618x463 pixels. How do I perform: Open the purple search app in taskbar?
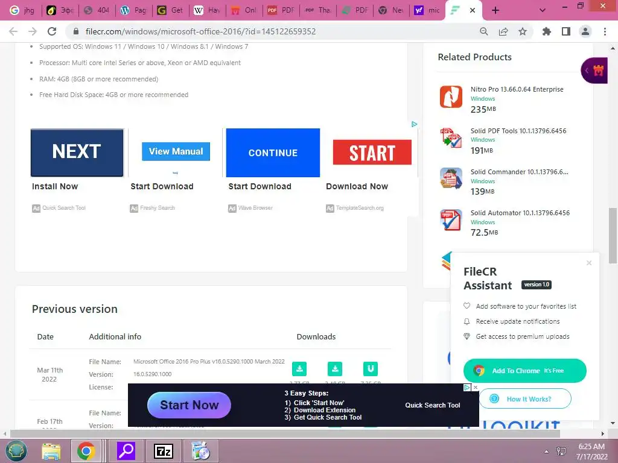(x=126, y=451)
